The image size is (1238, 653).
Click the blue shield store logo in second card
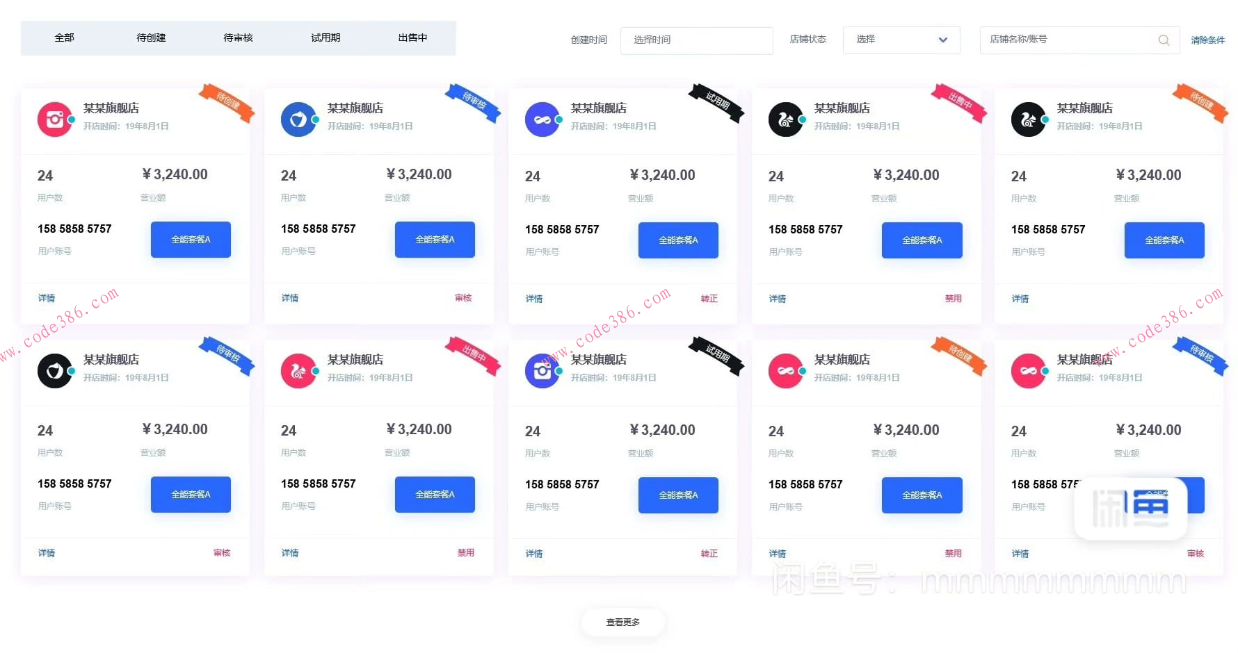coord(298,119)
